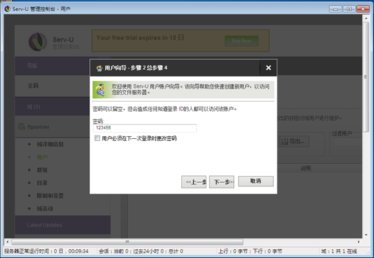The image size is (374, 258).
Task: Click the horizontal scrollbar left arrow
Action: coord(7,242)
